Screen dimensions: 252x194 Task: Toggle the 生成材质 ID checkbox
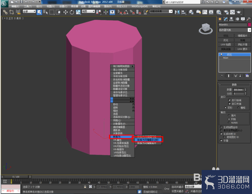point(221,134)
